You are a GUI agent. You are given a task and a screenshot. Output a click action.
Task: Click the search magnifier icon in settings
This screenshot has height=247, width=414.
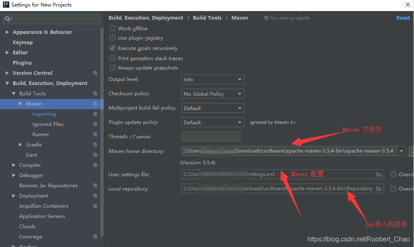point(8,19)
